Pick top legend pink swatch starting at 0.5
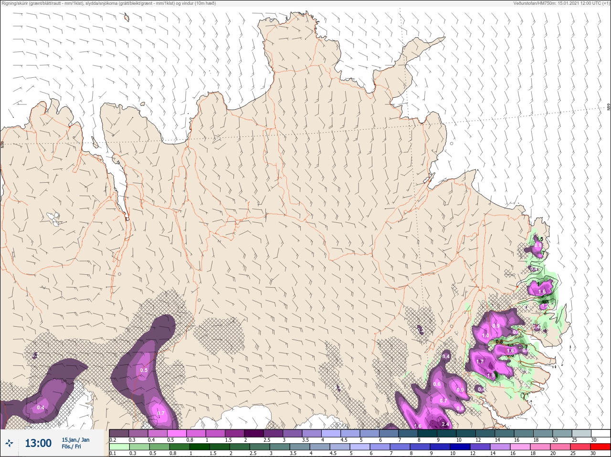Image resolution: width=611 pixels, height=457 pixels. [x=177, y=433]
